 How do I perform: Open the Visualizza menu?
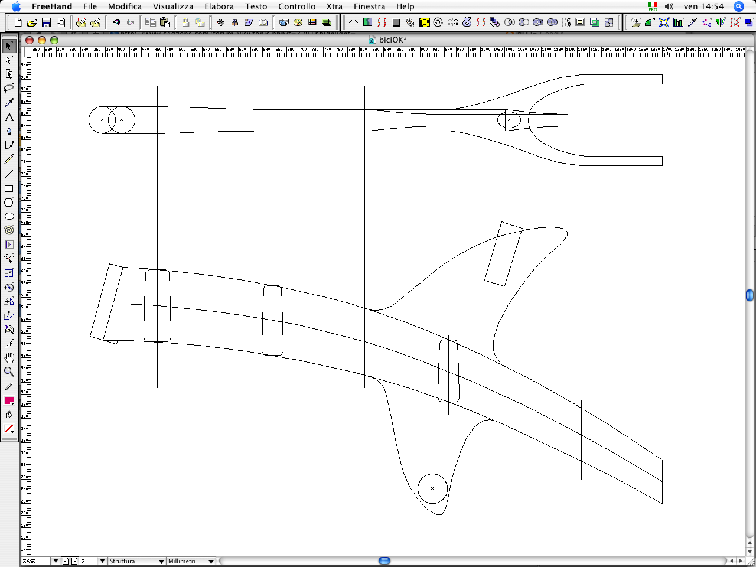[x=173, y=6]
